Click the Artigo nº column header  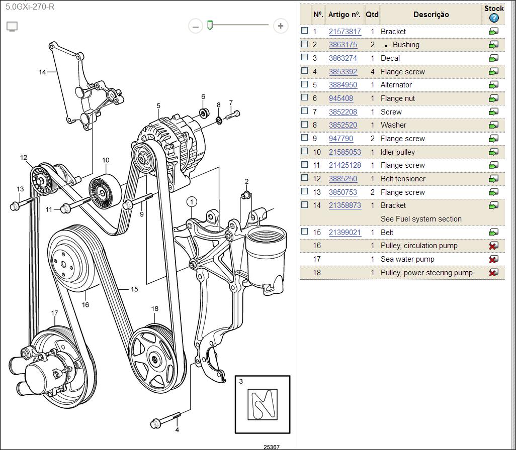(x=344, y=15)
